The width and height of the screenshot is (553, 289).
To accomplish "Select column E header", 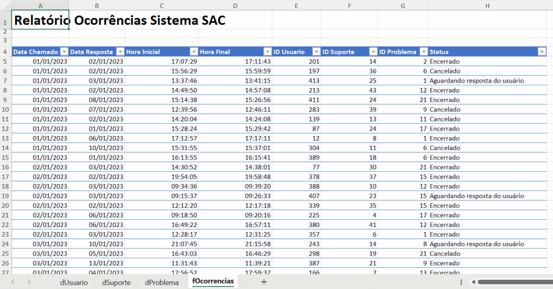I will 296,5.
